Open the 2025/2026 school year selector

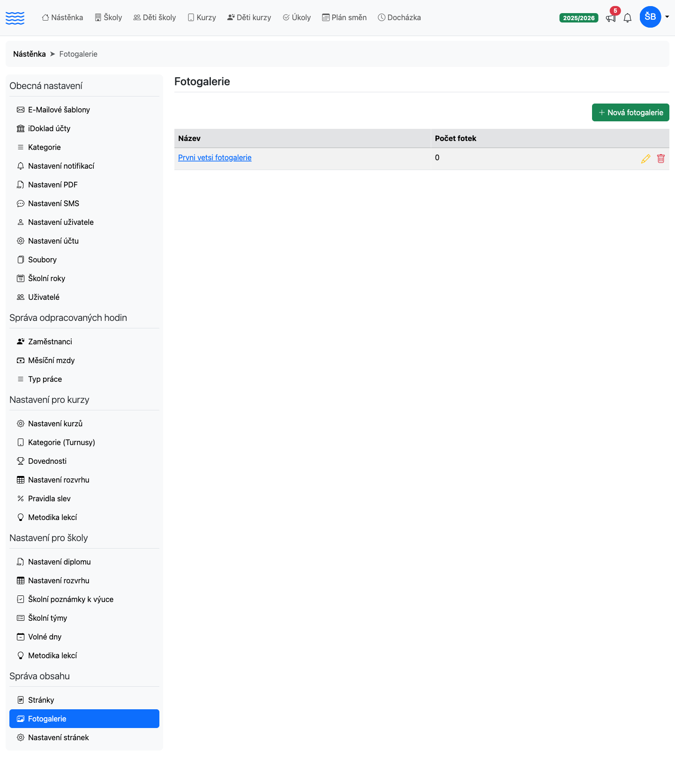[579, 18]
